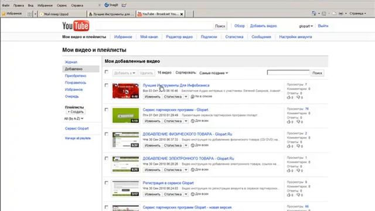Click the printer icon in the browser toolbar
The image size is (375, 211).
[x=341, y=13]
